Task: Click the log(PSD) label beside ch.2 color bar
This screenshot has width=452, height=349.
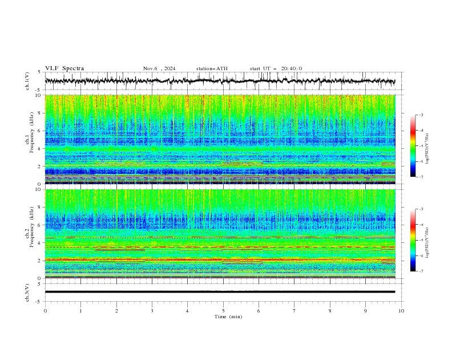Action: (427, 243)
